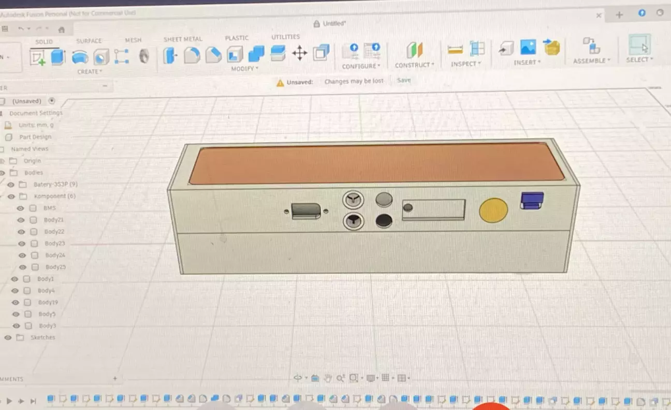This screenshot has height=410, width=671.
Task: Open the SELECT dropdown label
Action: 639,59
